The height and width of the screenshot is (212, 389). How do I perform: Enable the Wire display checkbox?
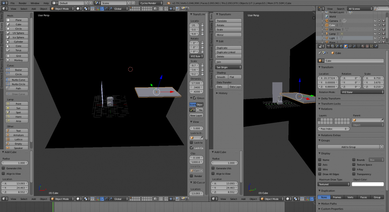pyautogui.click(x=320, y=170)
